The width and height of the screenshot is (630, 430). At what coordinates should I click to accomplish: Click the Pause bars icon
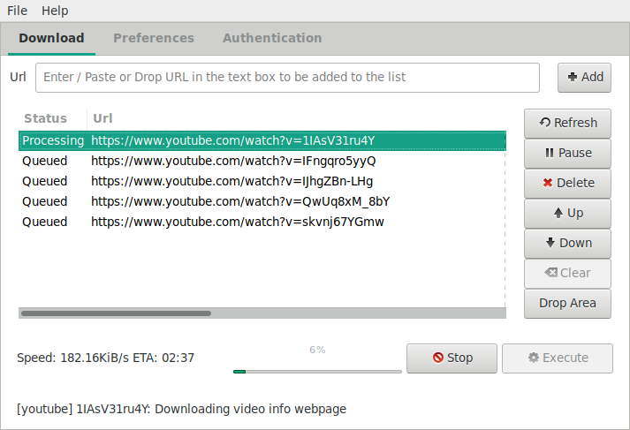[550, 153]
